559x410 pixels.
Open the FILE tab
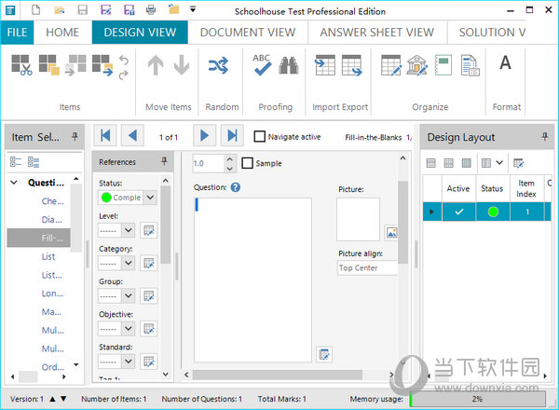click(17, 33)
